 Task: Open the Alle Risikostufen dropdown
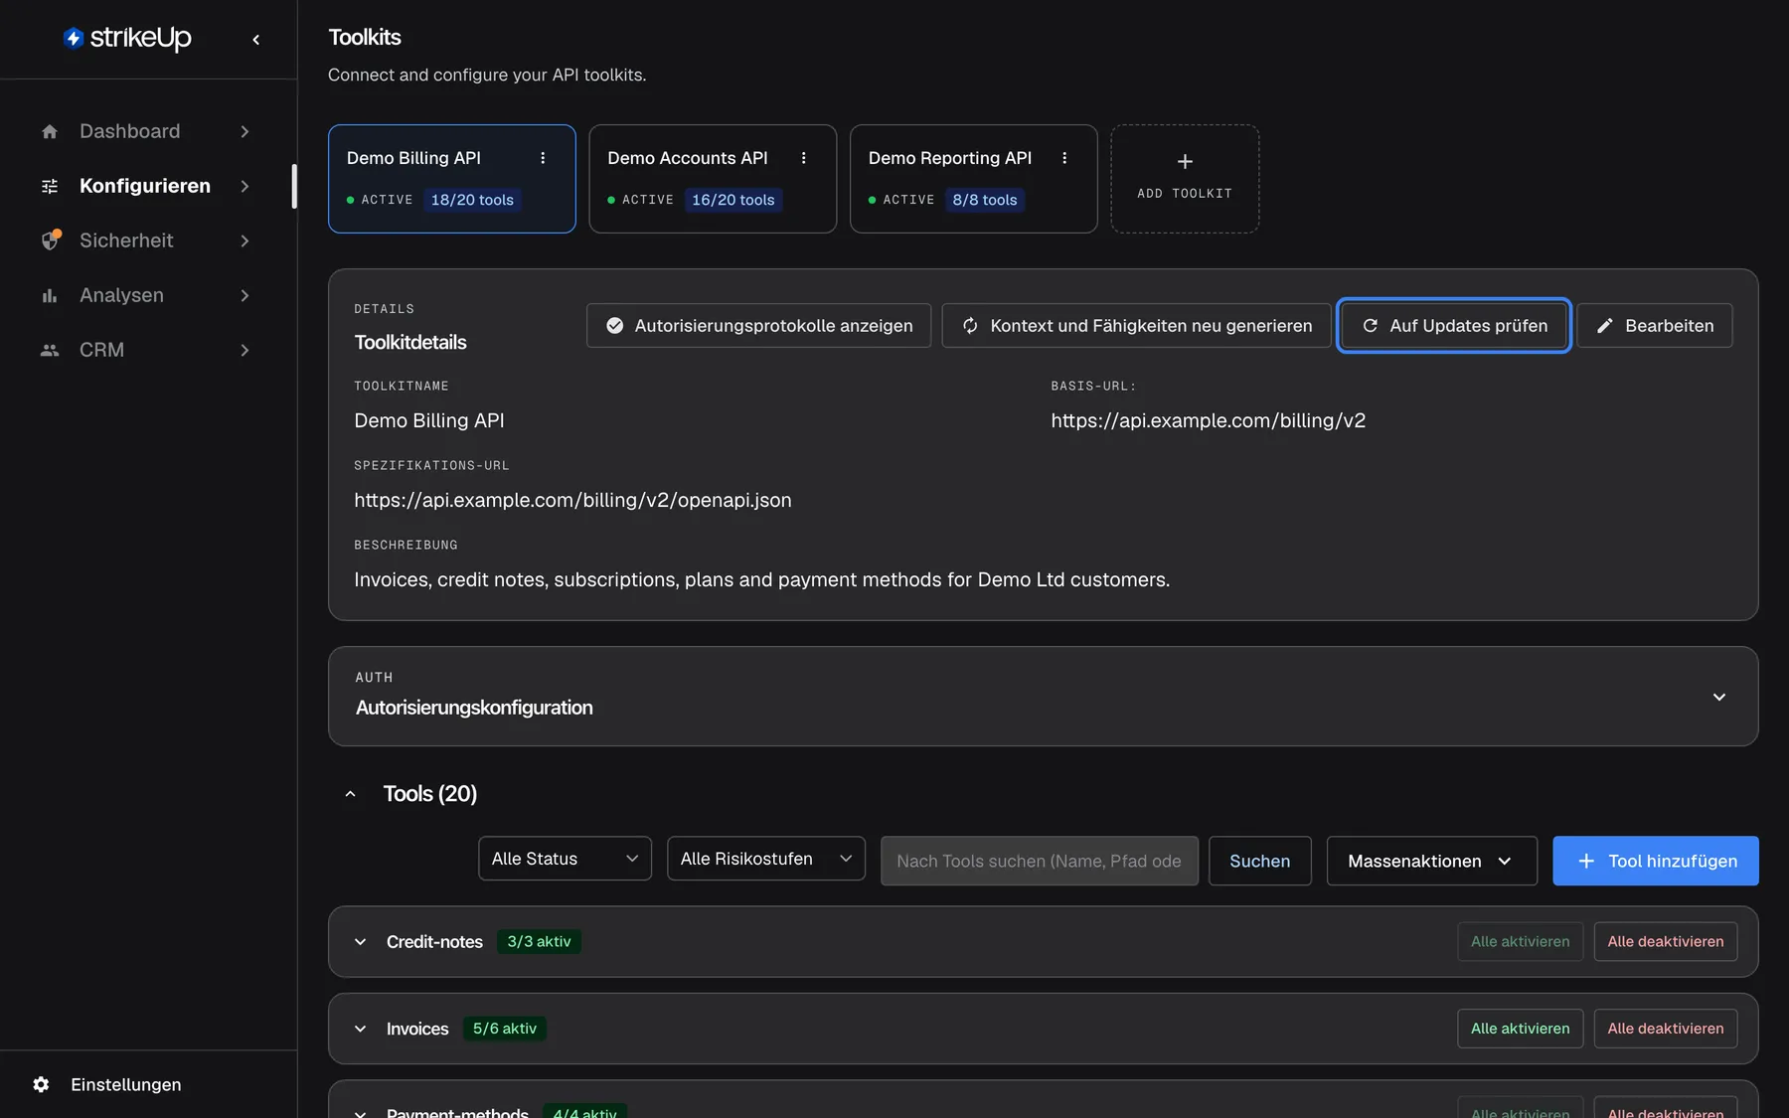[766, 859]
